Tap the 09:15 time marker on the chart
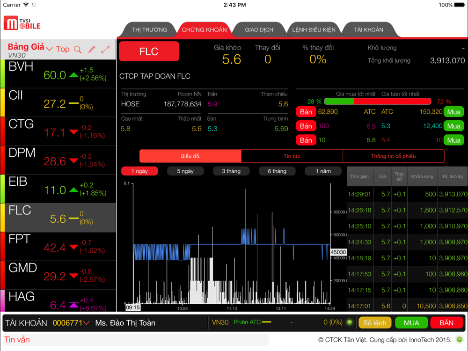468x351 pixels. [132, 307]
